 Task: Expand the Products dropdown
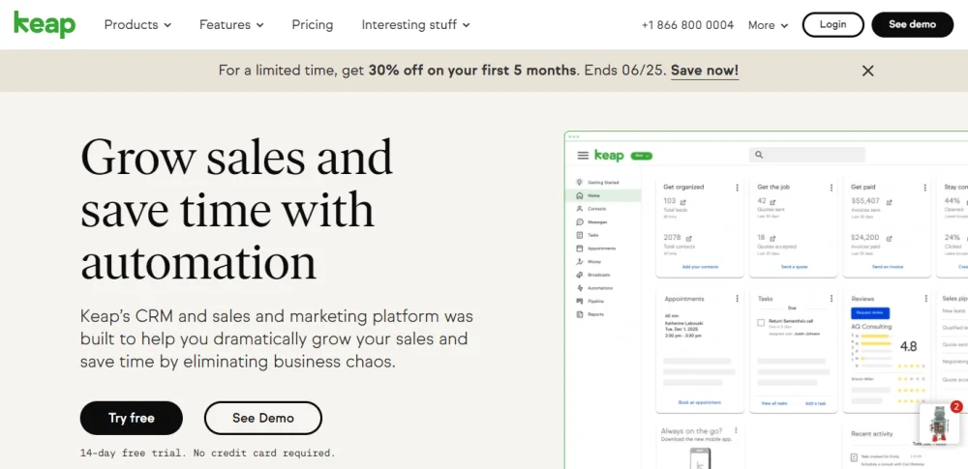(137, 24)
